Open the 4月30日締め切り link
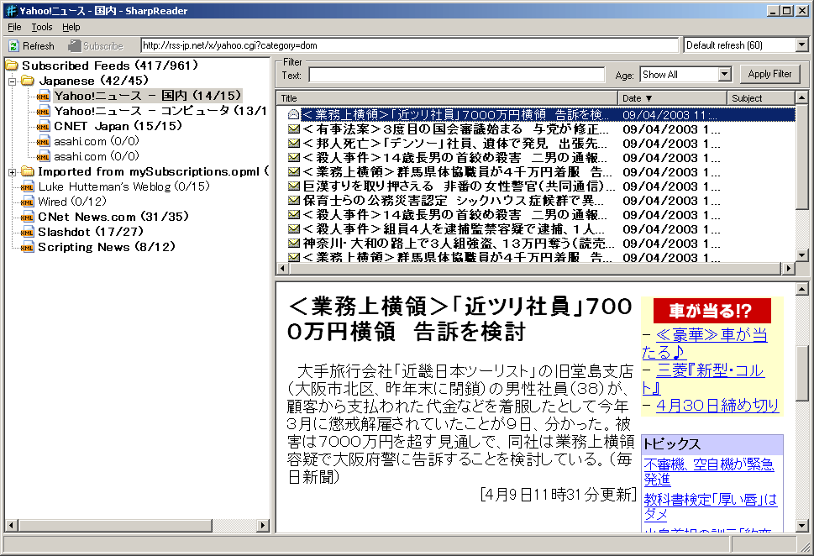Viewport: 814px width, 556px height. (717, 406)
